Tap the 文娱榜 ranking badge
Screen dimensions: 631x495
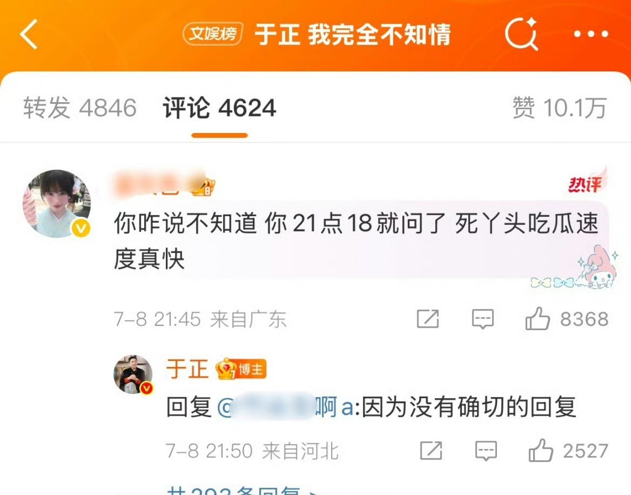click(213, 34)
